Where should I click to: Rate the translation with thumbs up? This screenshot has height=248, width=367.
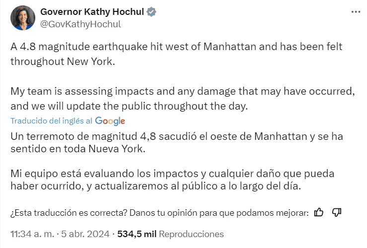(319, 212)
